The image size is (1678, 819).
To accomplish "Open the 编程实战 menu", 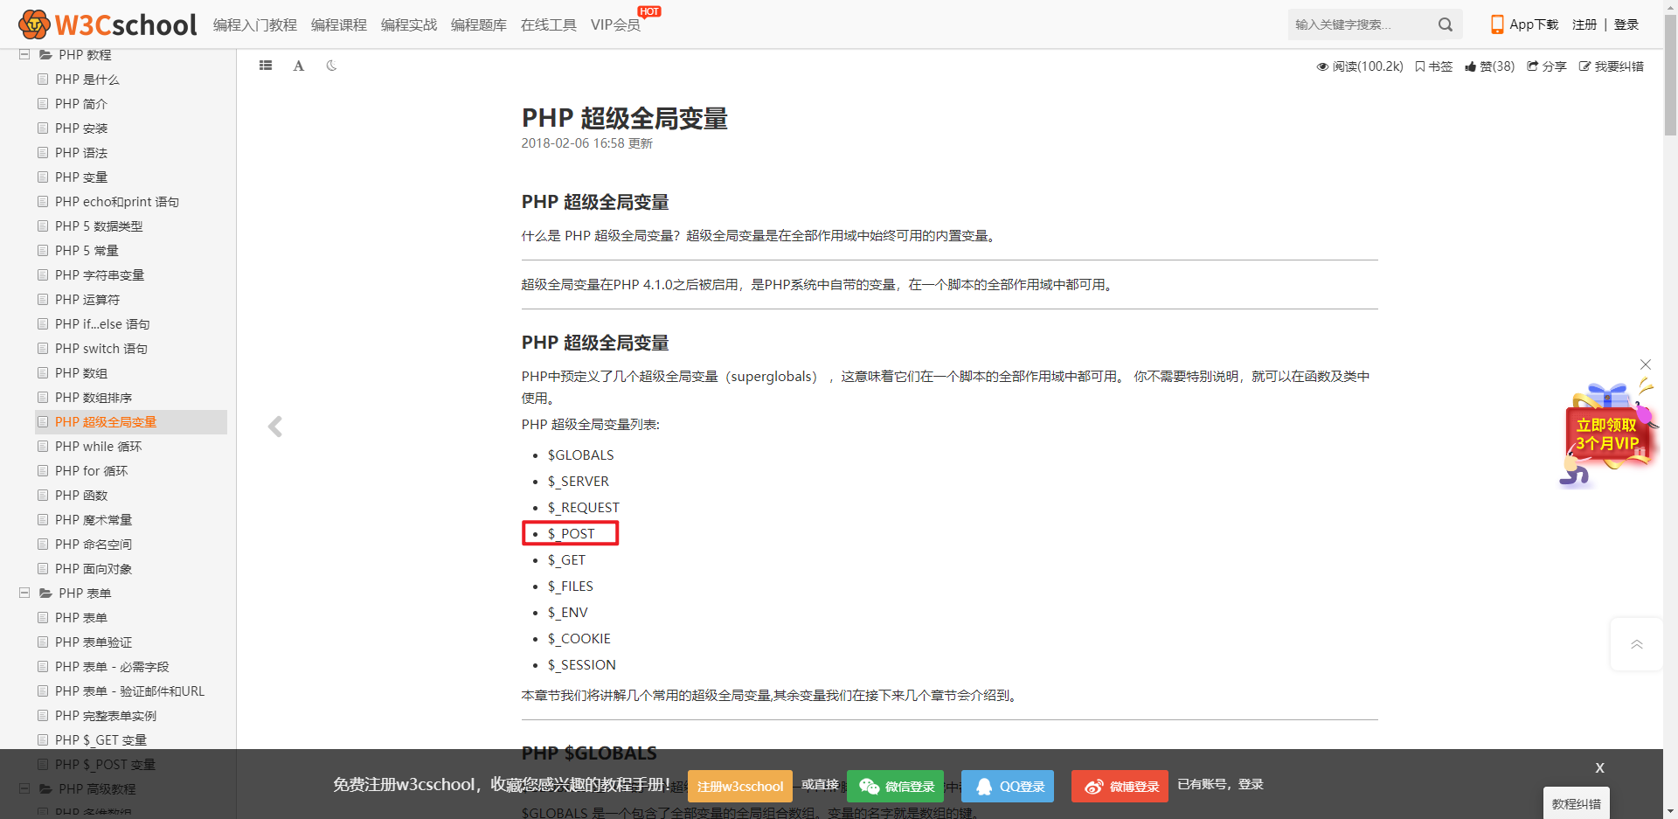I will pyautogui.click(x=409, y=25).
